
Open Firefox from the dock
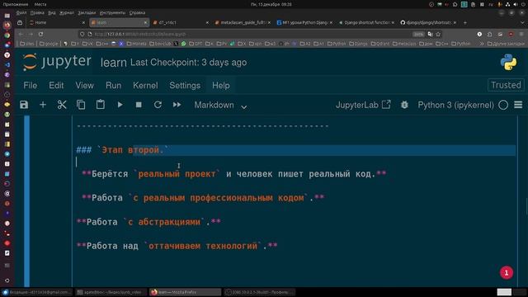click(7, 26)
